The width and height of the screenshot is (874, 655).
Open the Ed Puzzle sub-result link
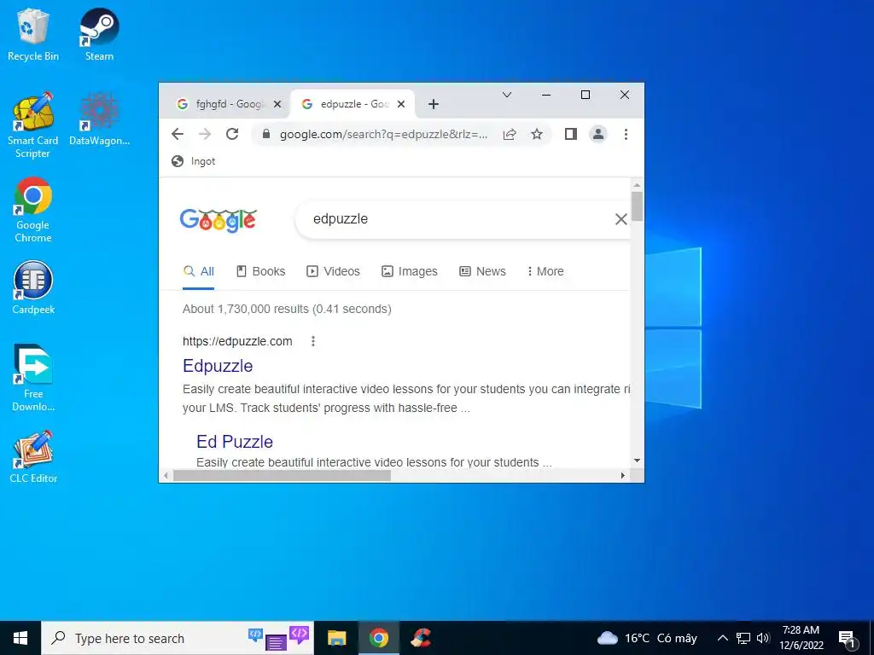[234, 442]
